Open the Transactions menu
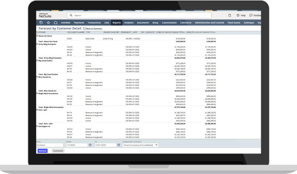Viewport: 297px width, 174px height. 94,23
